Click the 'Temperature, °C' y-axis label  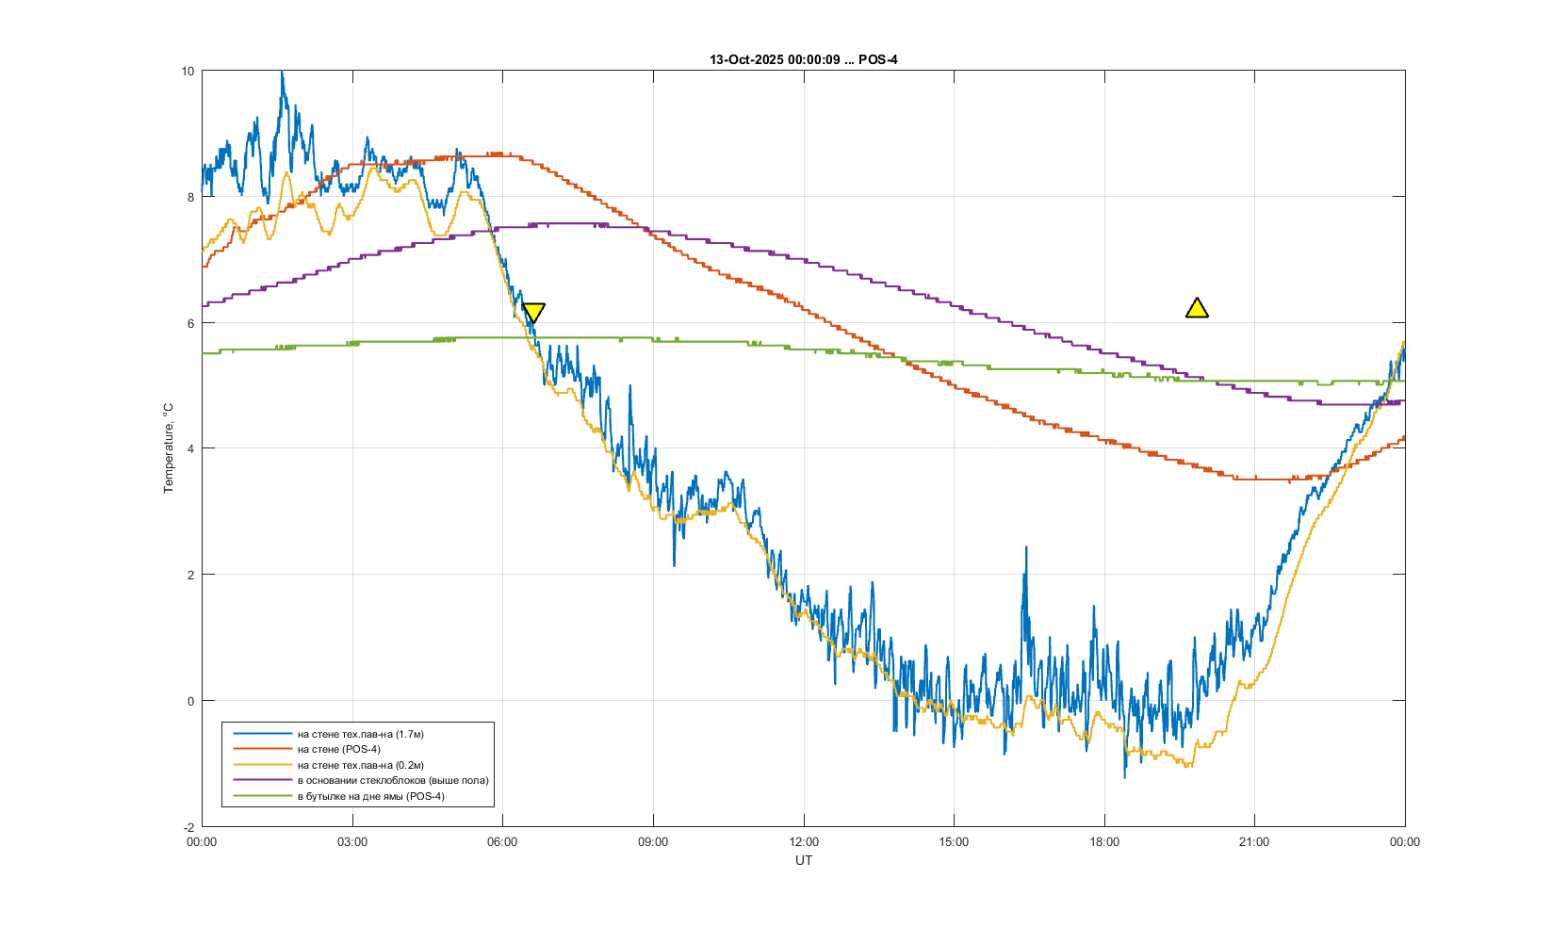pyautogui.click(x=169, y=448)
